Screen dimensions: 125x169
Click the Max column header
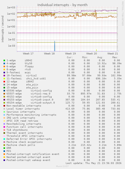coord(115,57)
